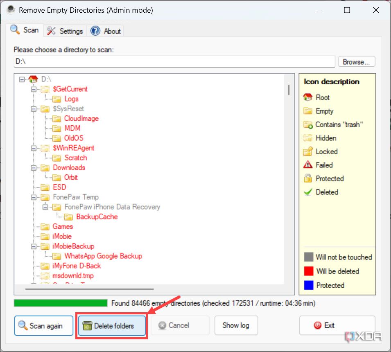Viewport: 391px width, 352px height.
Task: Collapse the iMobieBackup tree node
Action: tap(34, 246)
